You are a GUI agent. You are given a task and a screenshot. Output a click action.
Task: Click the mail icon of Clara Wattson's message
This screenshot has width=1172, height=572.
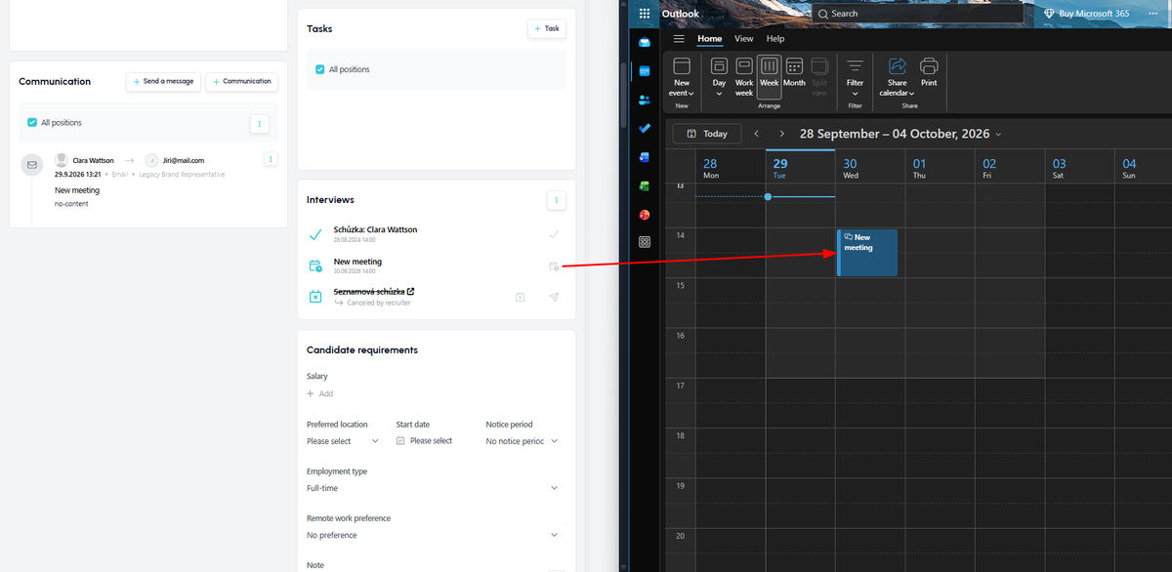tap(32, 165)
